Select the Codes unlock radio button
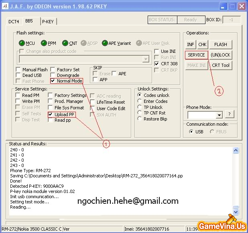 tap(140, 95)
